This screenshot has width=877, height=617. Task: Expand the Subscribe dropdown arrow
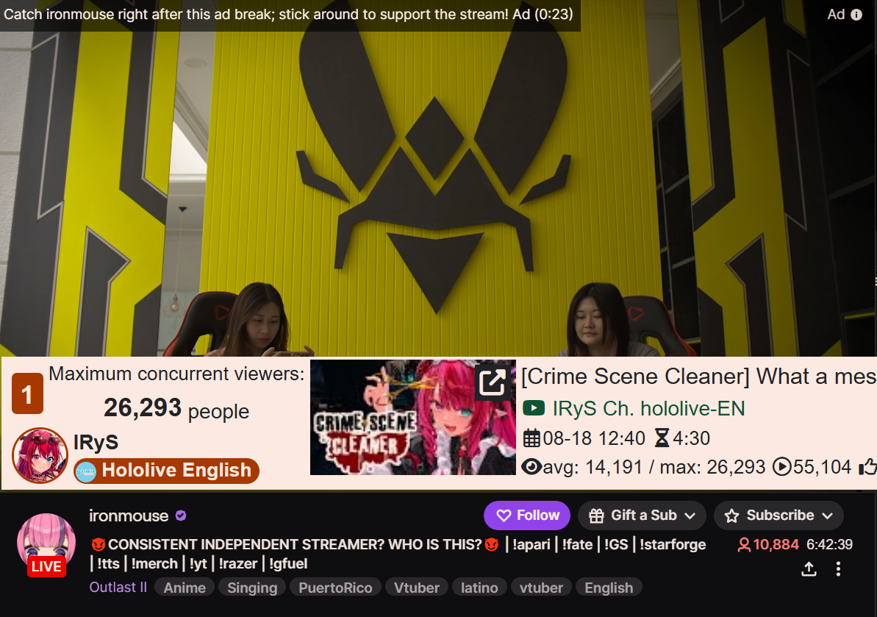tap(828, 516)
